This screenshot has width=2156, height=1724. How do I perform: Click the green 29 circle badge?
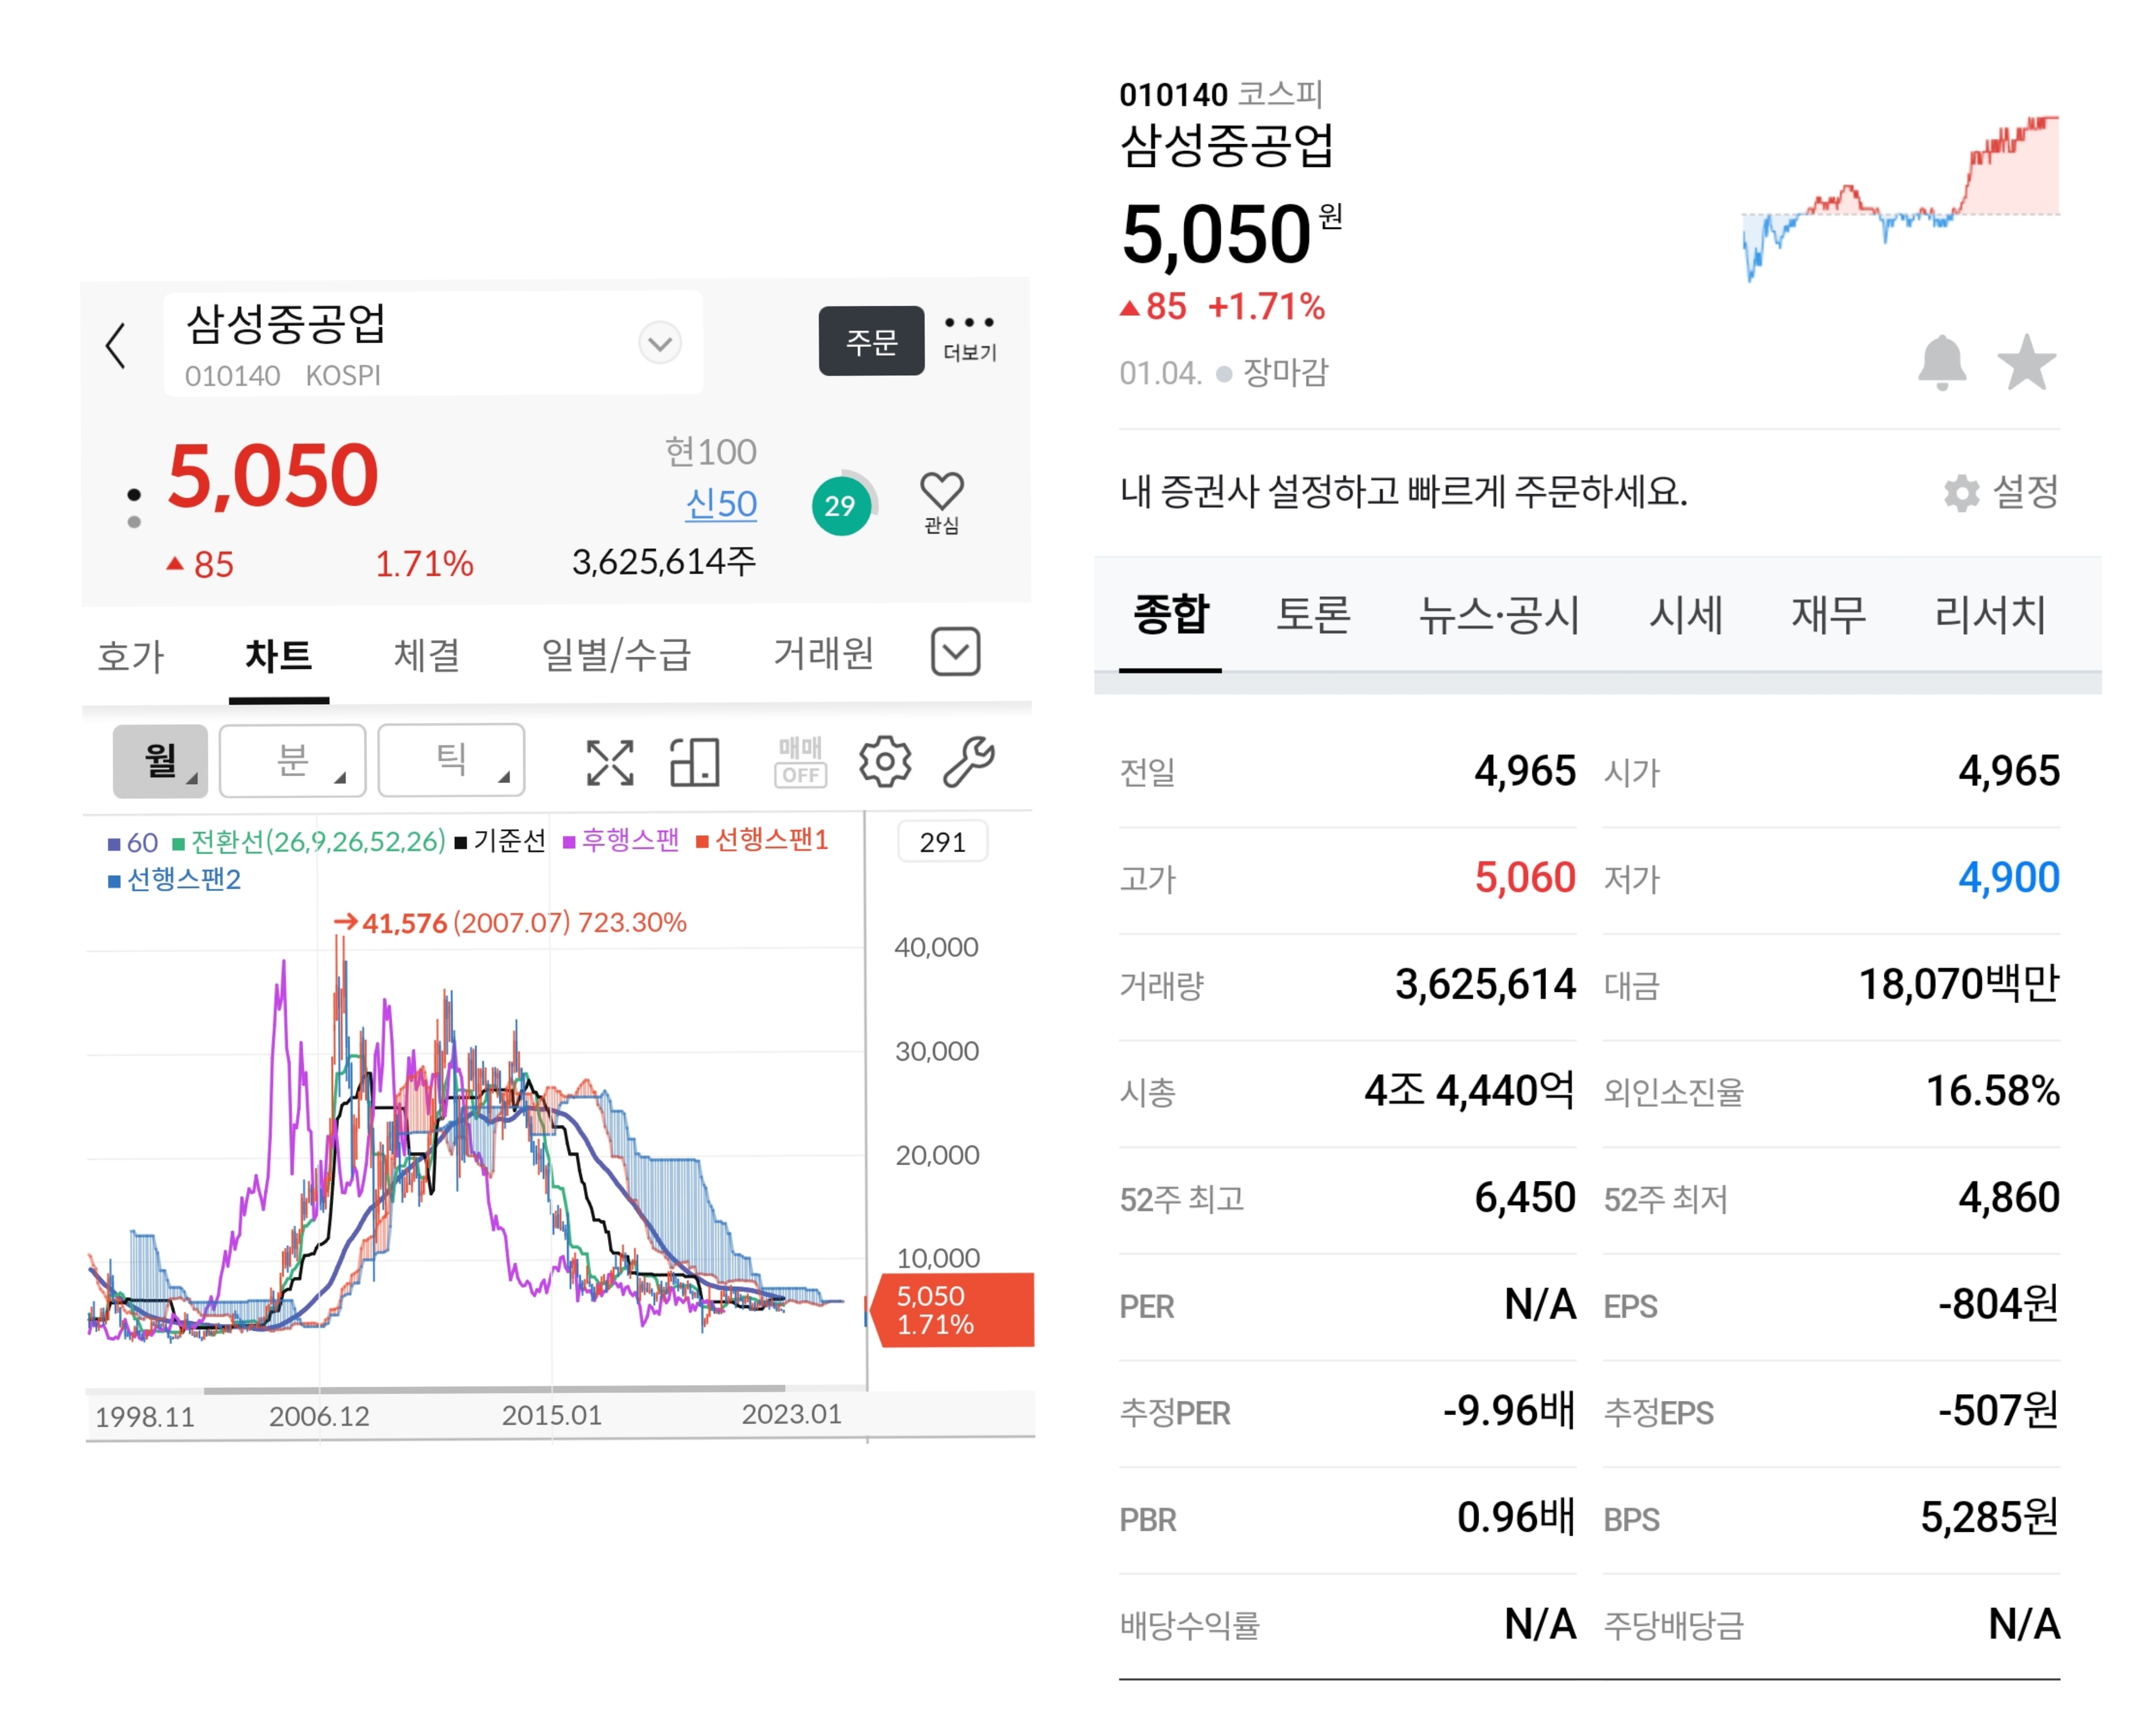(840, 506)
